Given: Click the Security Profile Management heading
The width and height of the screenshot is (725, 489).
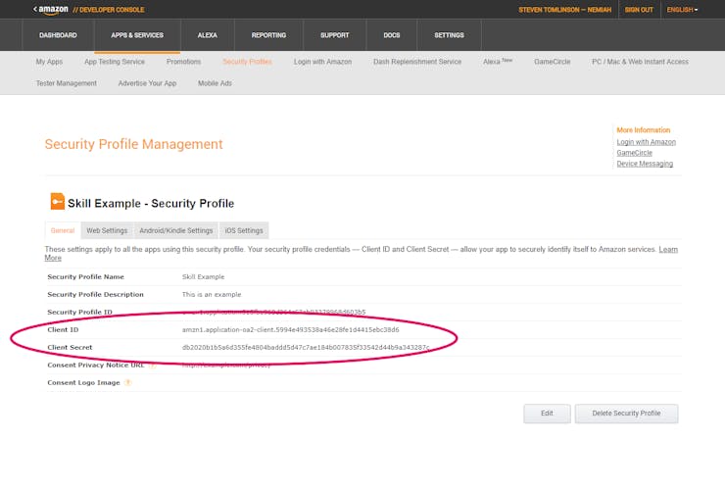Looking at the screenshot, I should (133, 144).
